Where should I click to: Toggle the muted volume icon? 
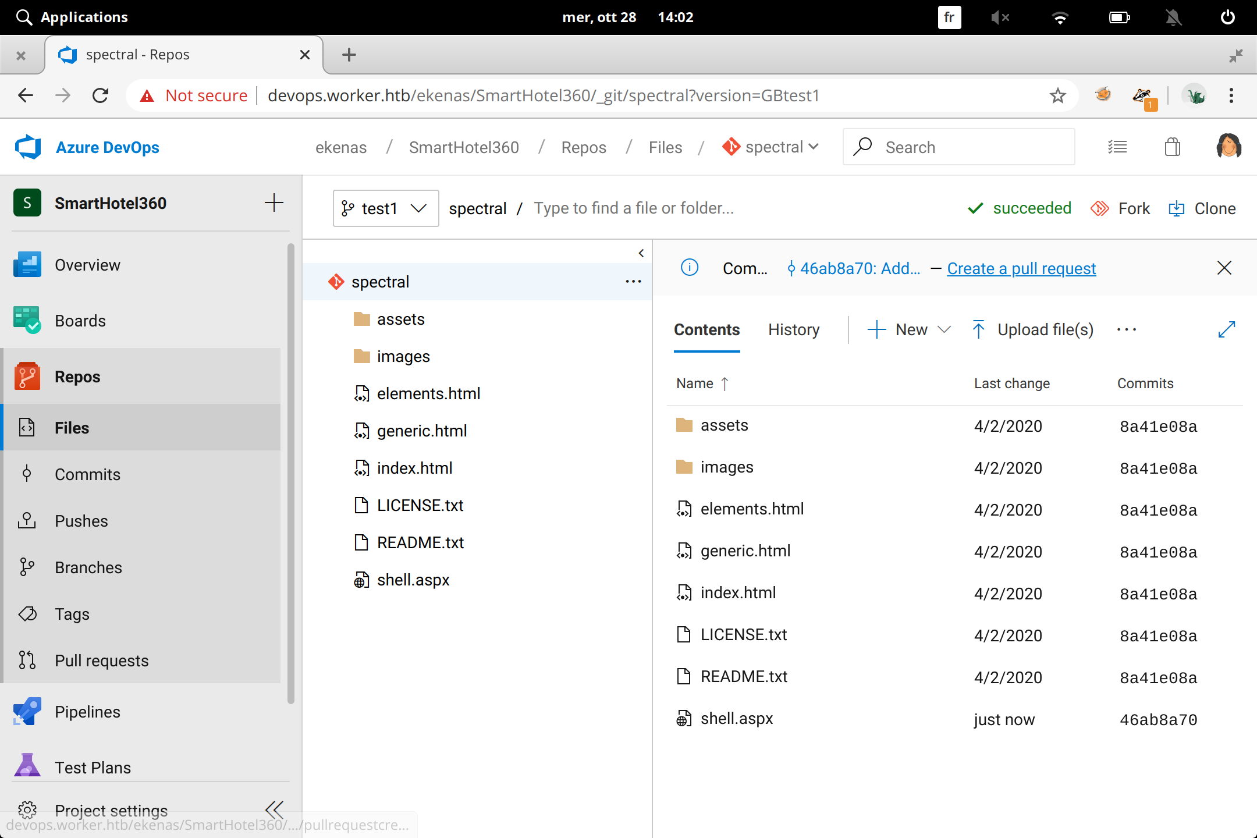[x=999, y=17]
